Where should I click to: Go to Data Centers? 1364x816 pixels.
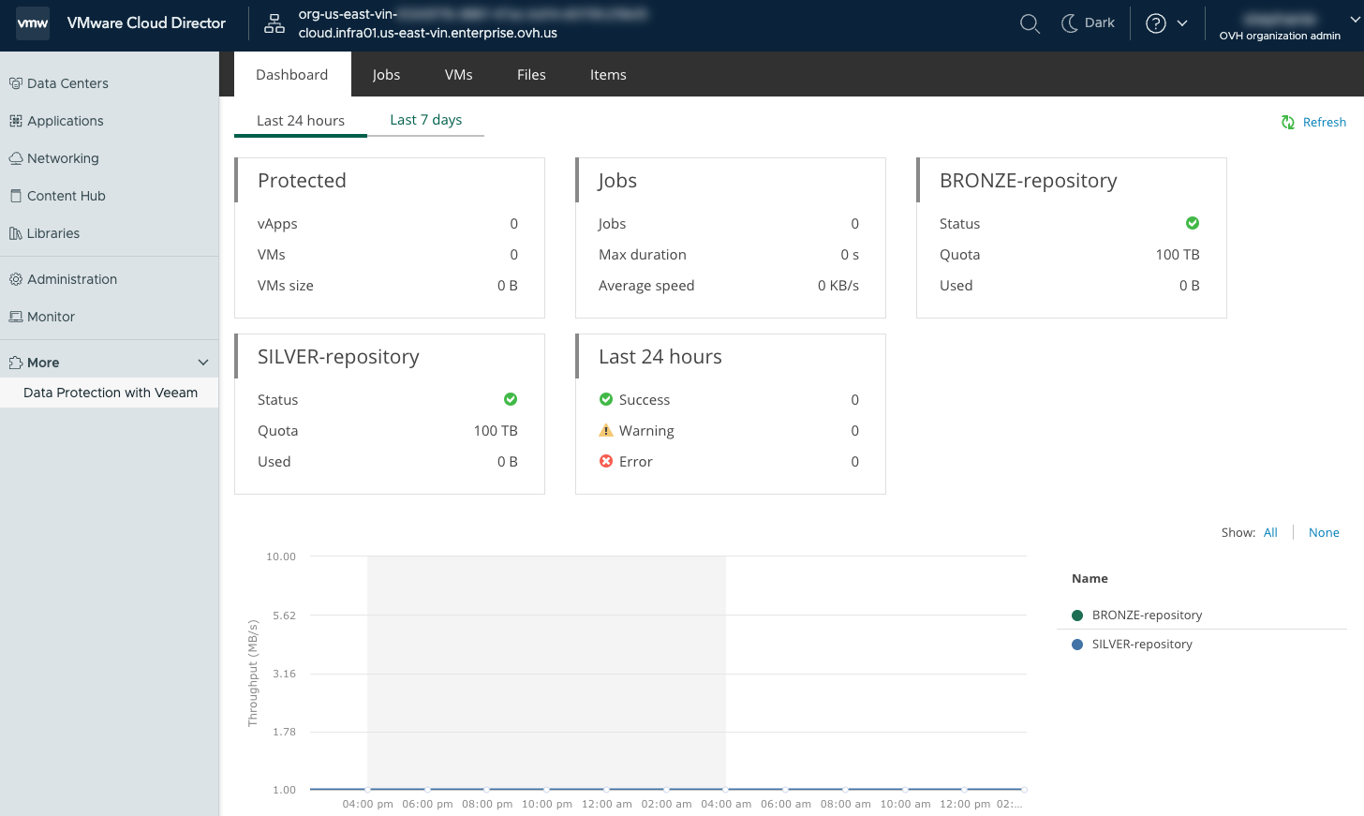[67, 83]
